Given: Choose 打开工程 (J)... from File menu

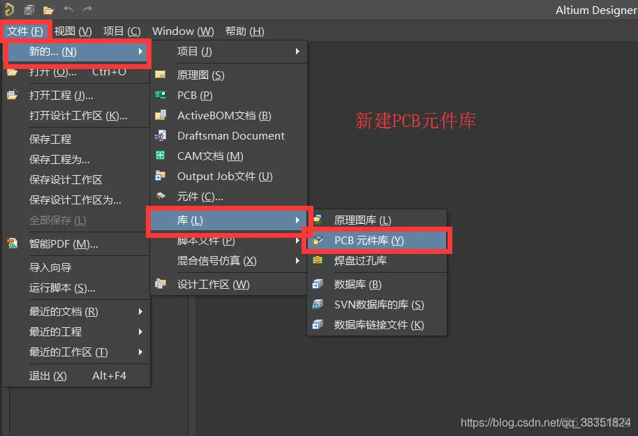Looking at the screenshot, I should point(77,95).
